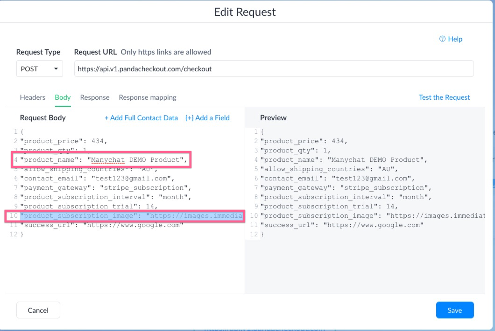Click product_price line in Request Body
Viewport: 495px width, 331px height.
pyautogui.click(x=64, y=141)
